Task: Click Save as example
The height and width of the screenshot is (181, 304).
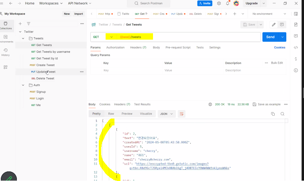Action: (x=267, y=105)
